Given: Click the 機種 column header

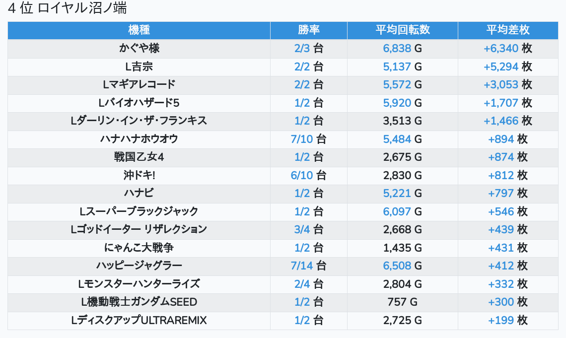Looking at the screenshot, I should [139, 30].
